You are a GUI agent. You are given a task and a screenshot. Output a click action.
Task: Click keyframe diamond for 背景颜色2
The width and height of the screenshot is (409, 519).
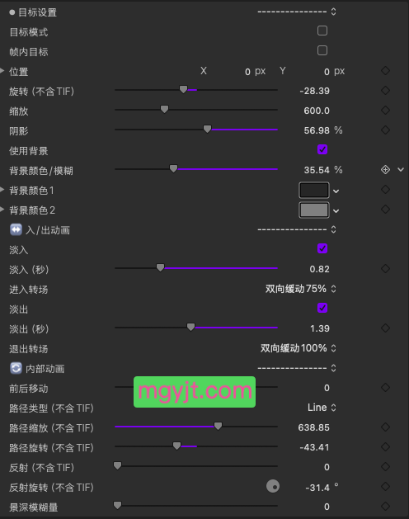pyautogui.click(x=385, y=210)
